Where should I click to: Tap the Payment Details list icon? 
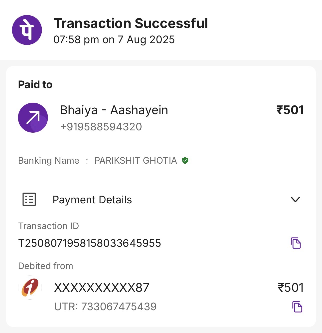29,199
